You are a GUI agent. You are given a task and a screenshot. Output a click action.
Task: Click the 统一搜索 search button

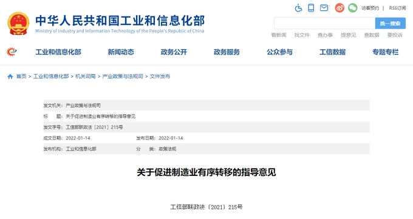(x=391, y=24)
